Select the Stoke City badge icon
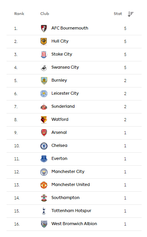 44,54
